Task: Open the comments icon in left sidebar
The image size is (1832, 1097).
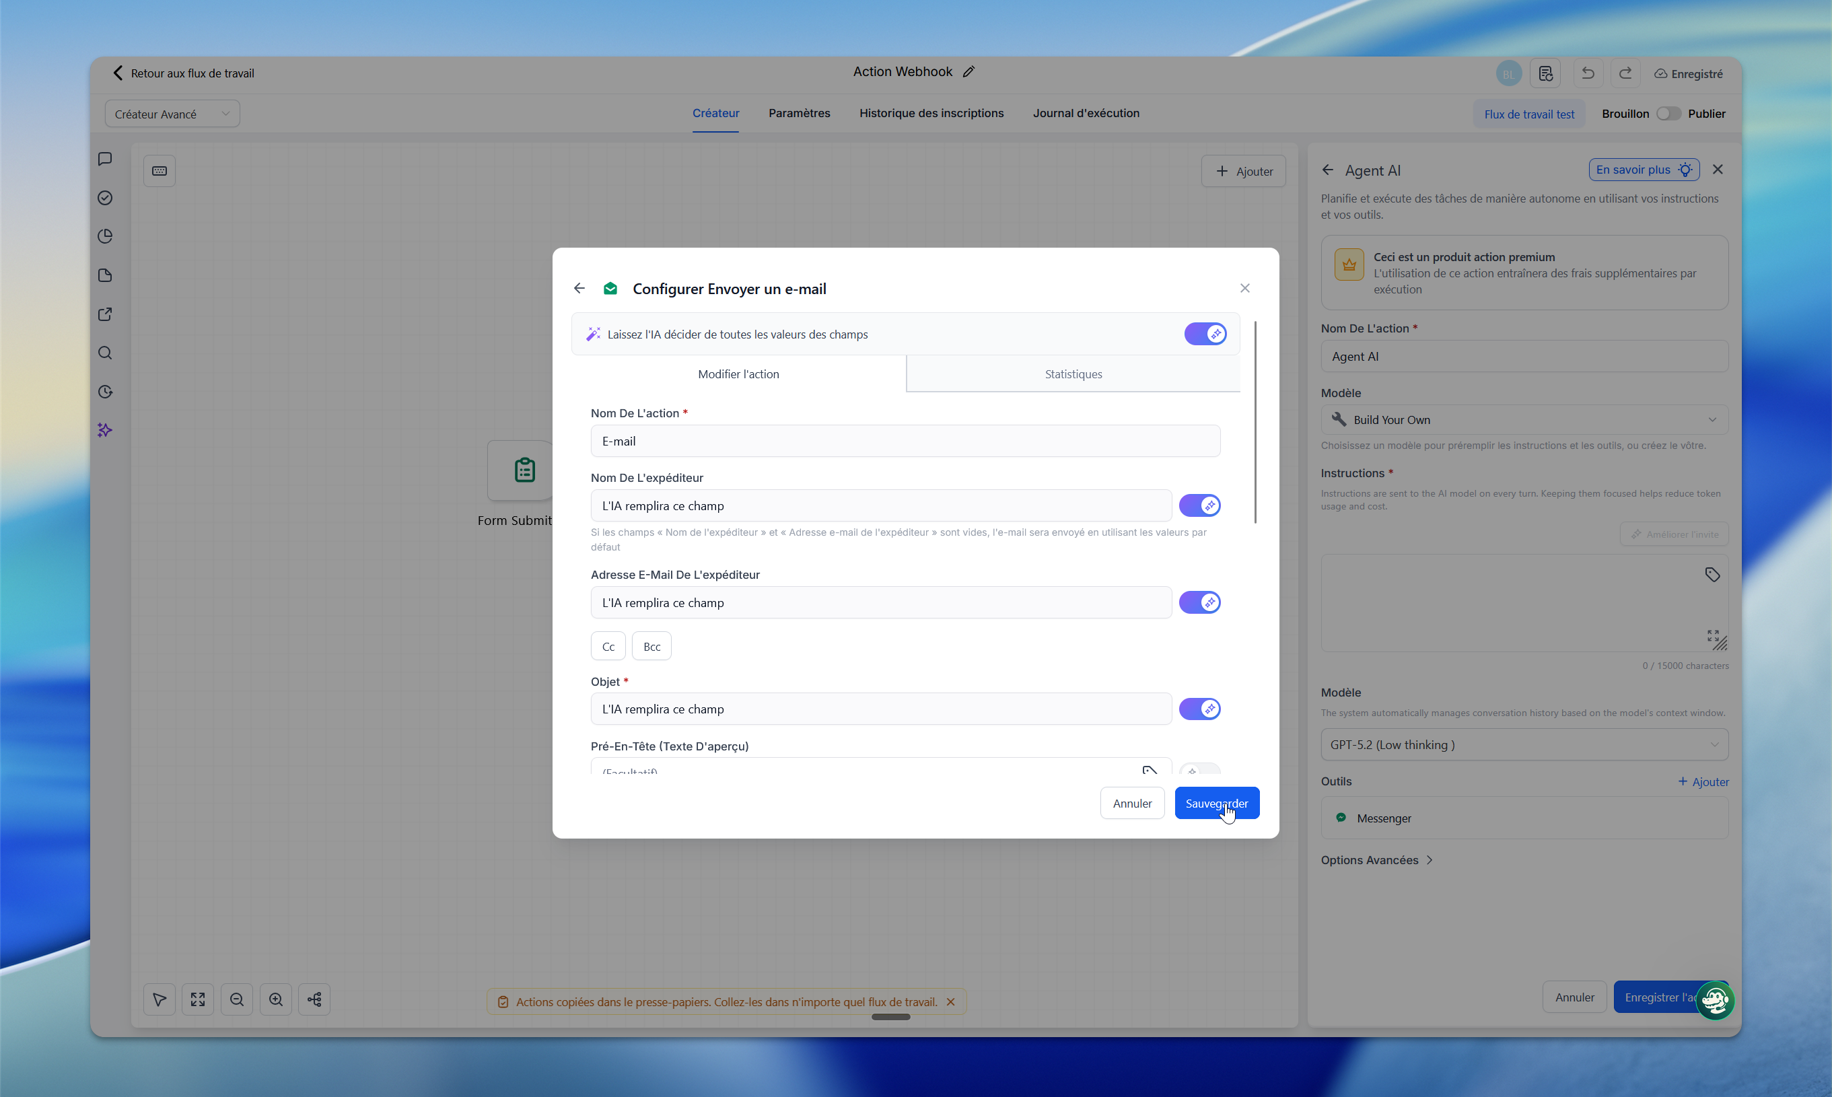Action: point(105,159)
